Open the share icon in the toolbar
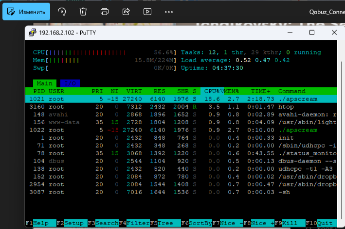The height and width of the screenshot is (229, 345). pos(126,12)
